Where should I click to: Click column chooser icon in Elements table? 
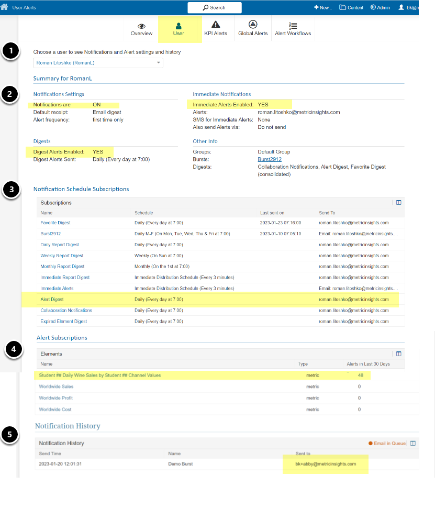pyautogui.click(x=398, y=354)
